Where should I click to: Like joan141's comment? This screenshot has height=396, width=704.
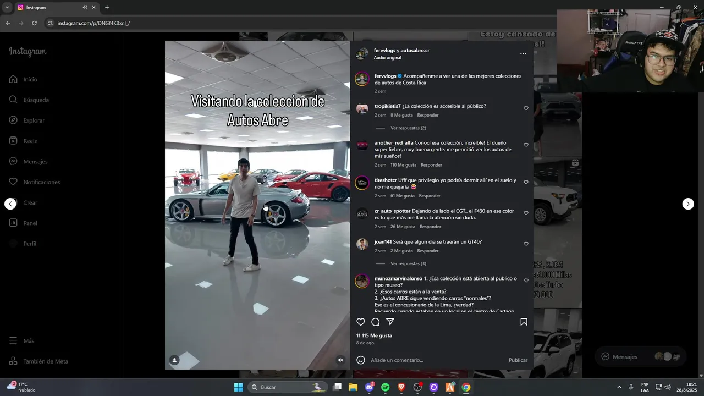click(526, 244)
